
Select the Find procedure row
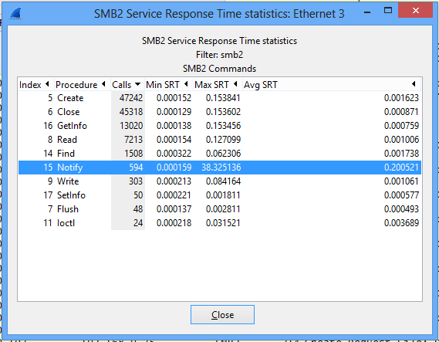point(220,154)
